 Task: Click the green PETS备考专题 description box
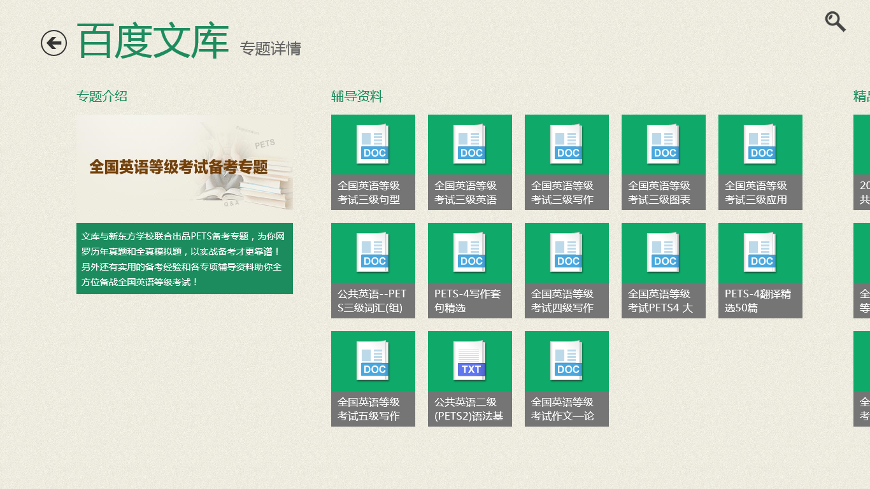185,259
